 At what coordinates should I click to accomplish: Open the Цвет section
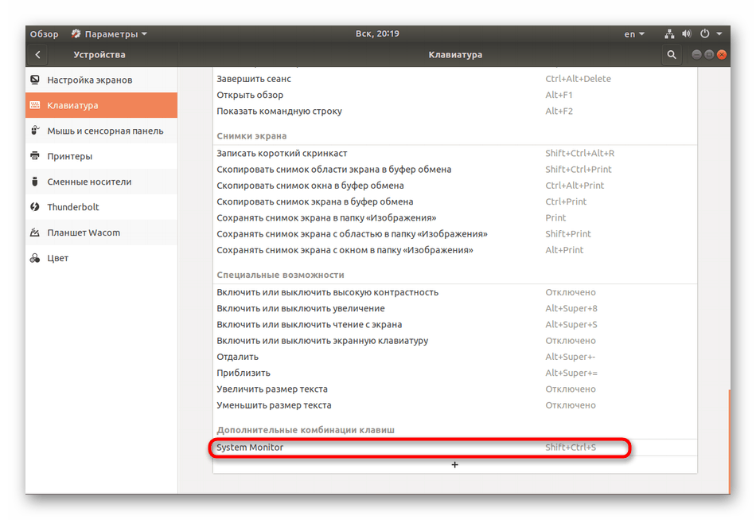click(x=101, y=258)
